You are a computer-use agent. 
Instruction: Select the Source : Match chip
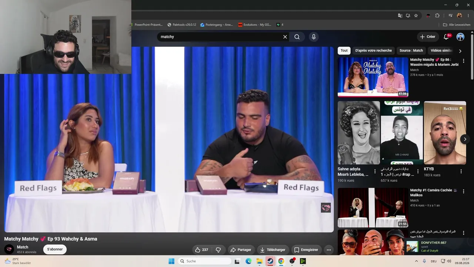click(411, 50)
